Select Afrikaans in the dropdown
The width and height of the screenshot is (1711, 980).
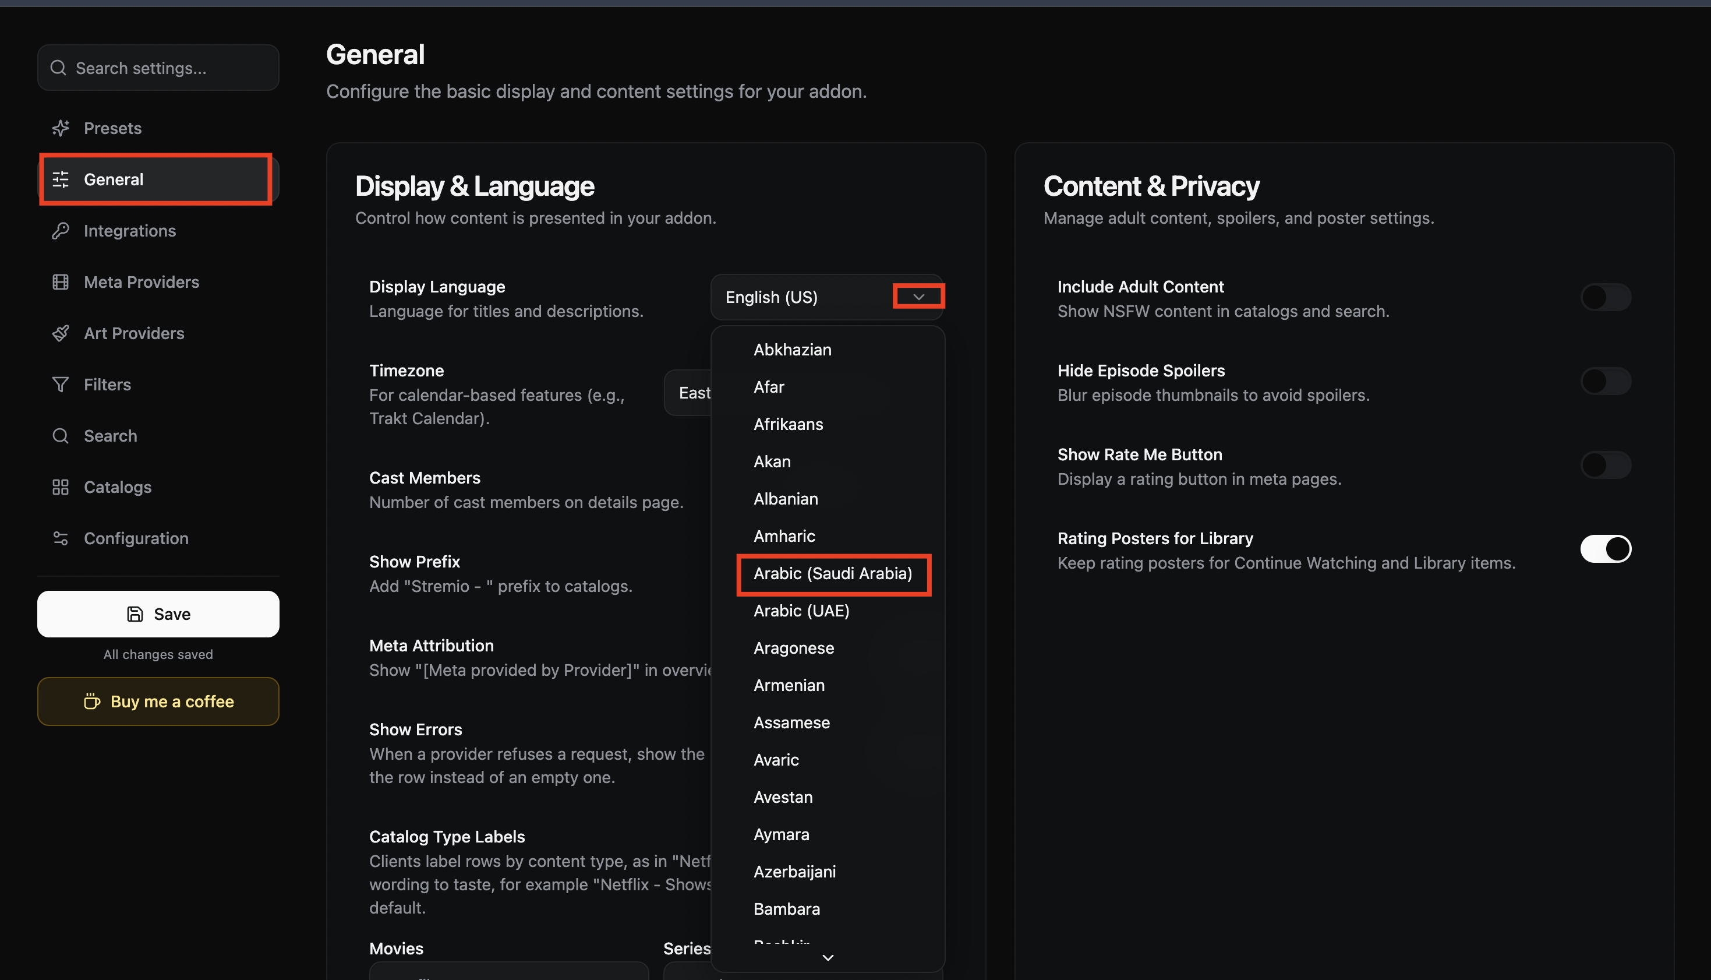[828, 424]
